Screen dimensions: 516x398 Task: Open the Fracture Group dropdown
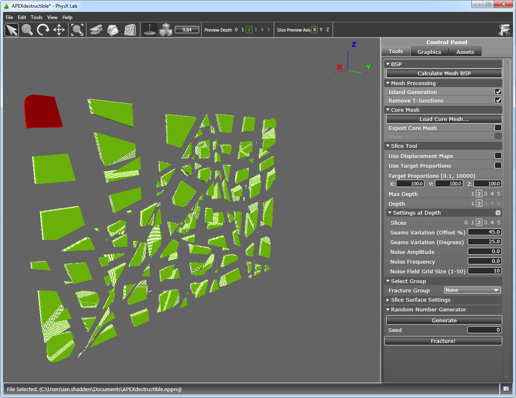(x=472, y=290)
